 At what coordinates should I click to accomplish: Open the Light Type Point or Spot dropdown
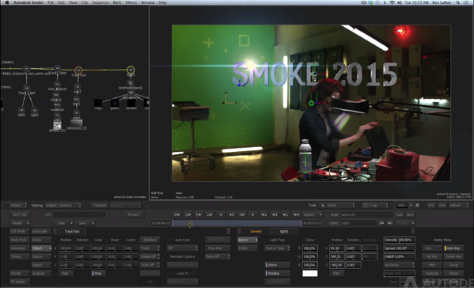278,248
